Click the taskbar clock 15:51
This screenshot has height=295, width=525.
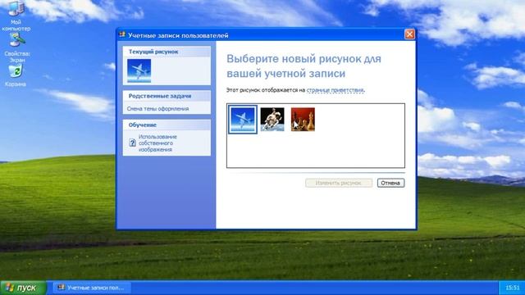(x=512, y=288)
